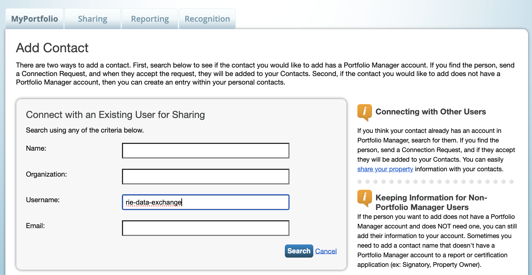Click the 'Email:' field label
532x275 pixels.
pos(35,226)
